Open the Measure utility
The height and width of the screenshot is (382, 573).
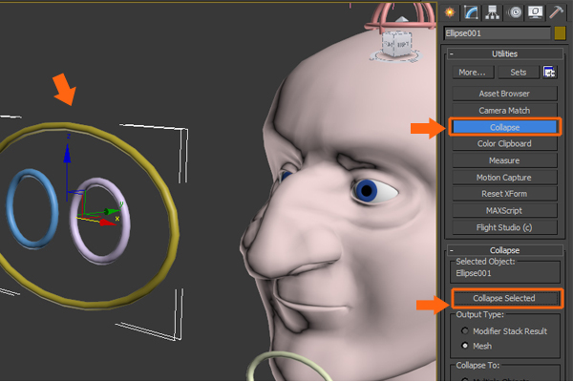pyautogui.click(x=504, y=160)
